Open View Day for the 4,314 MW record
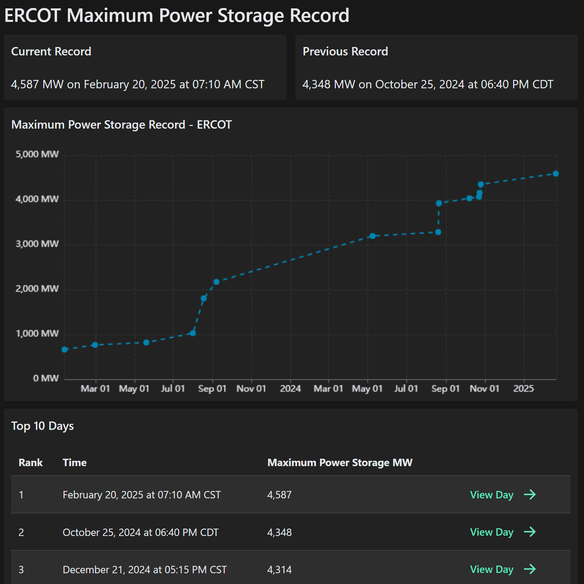Screen dimensions: 584x584 [x=492, y=569]
